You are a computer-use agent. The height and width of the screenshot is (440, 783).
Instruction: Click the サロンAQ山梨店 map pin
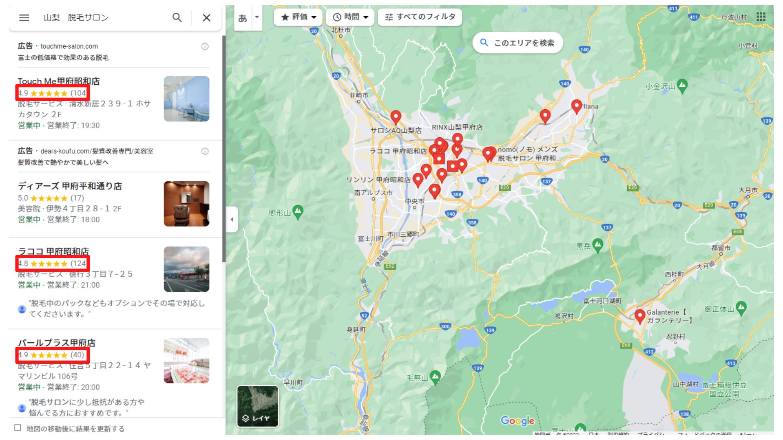[x=396, y=117]
